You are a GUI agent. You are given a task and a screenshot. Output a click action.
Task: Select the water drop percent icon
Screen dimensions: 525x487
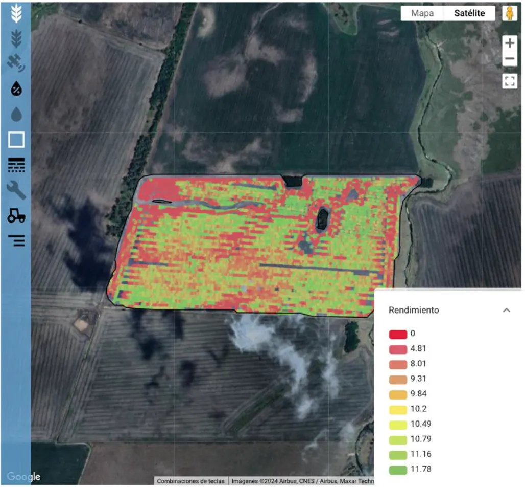(x=16, y=88)
